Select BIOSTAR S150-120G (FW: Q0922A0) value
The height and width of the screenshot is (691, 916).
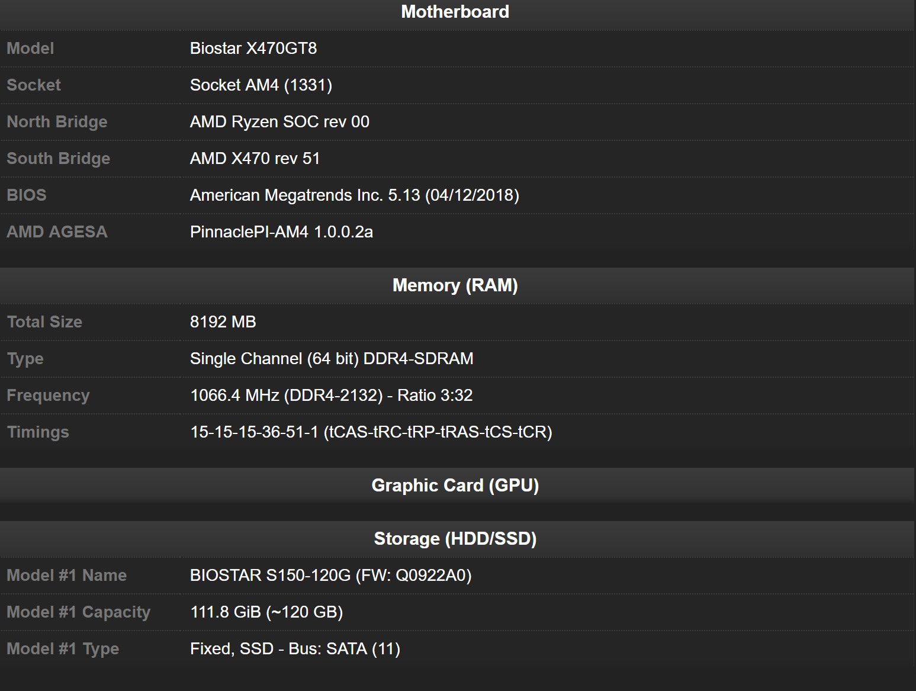[x=331, y=576]
